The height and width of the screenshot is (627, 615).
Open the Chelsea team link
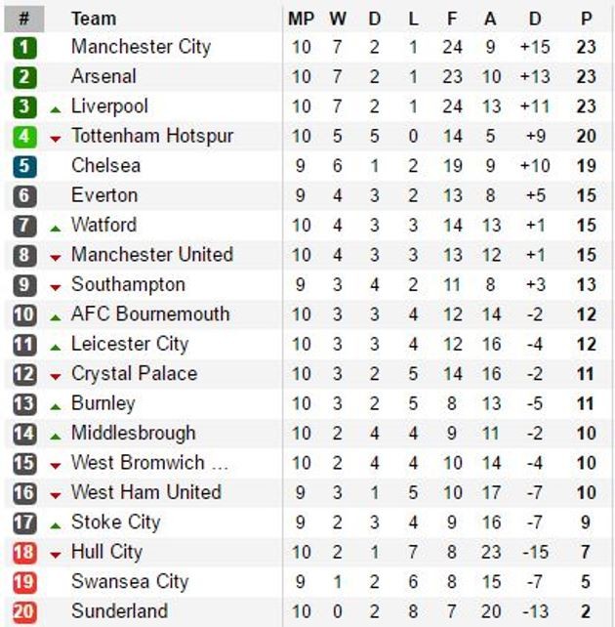[105, 166]
